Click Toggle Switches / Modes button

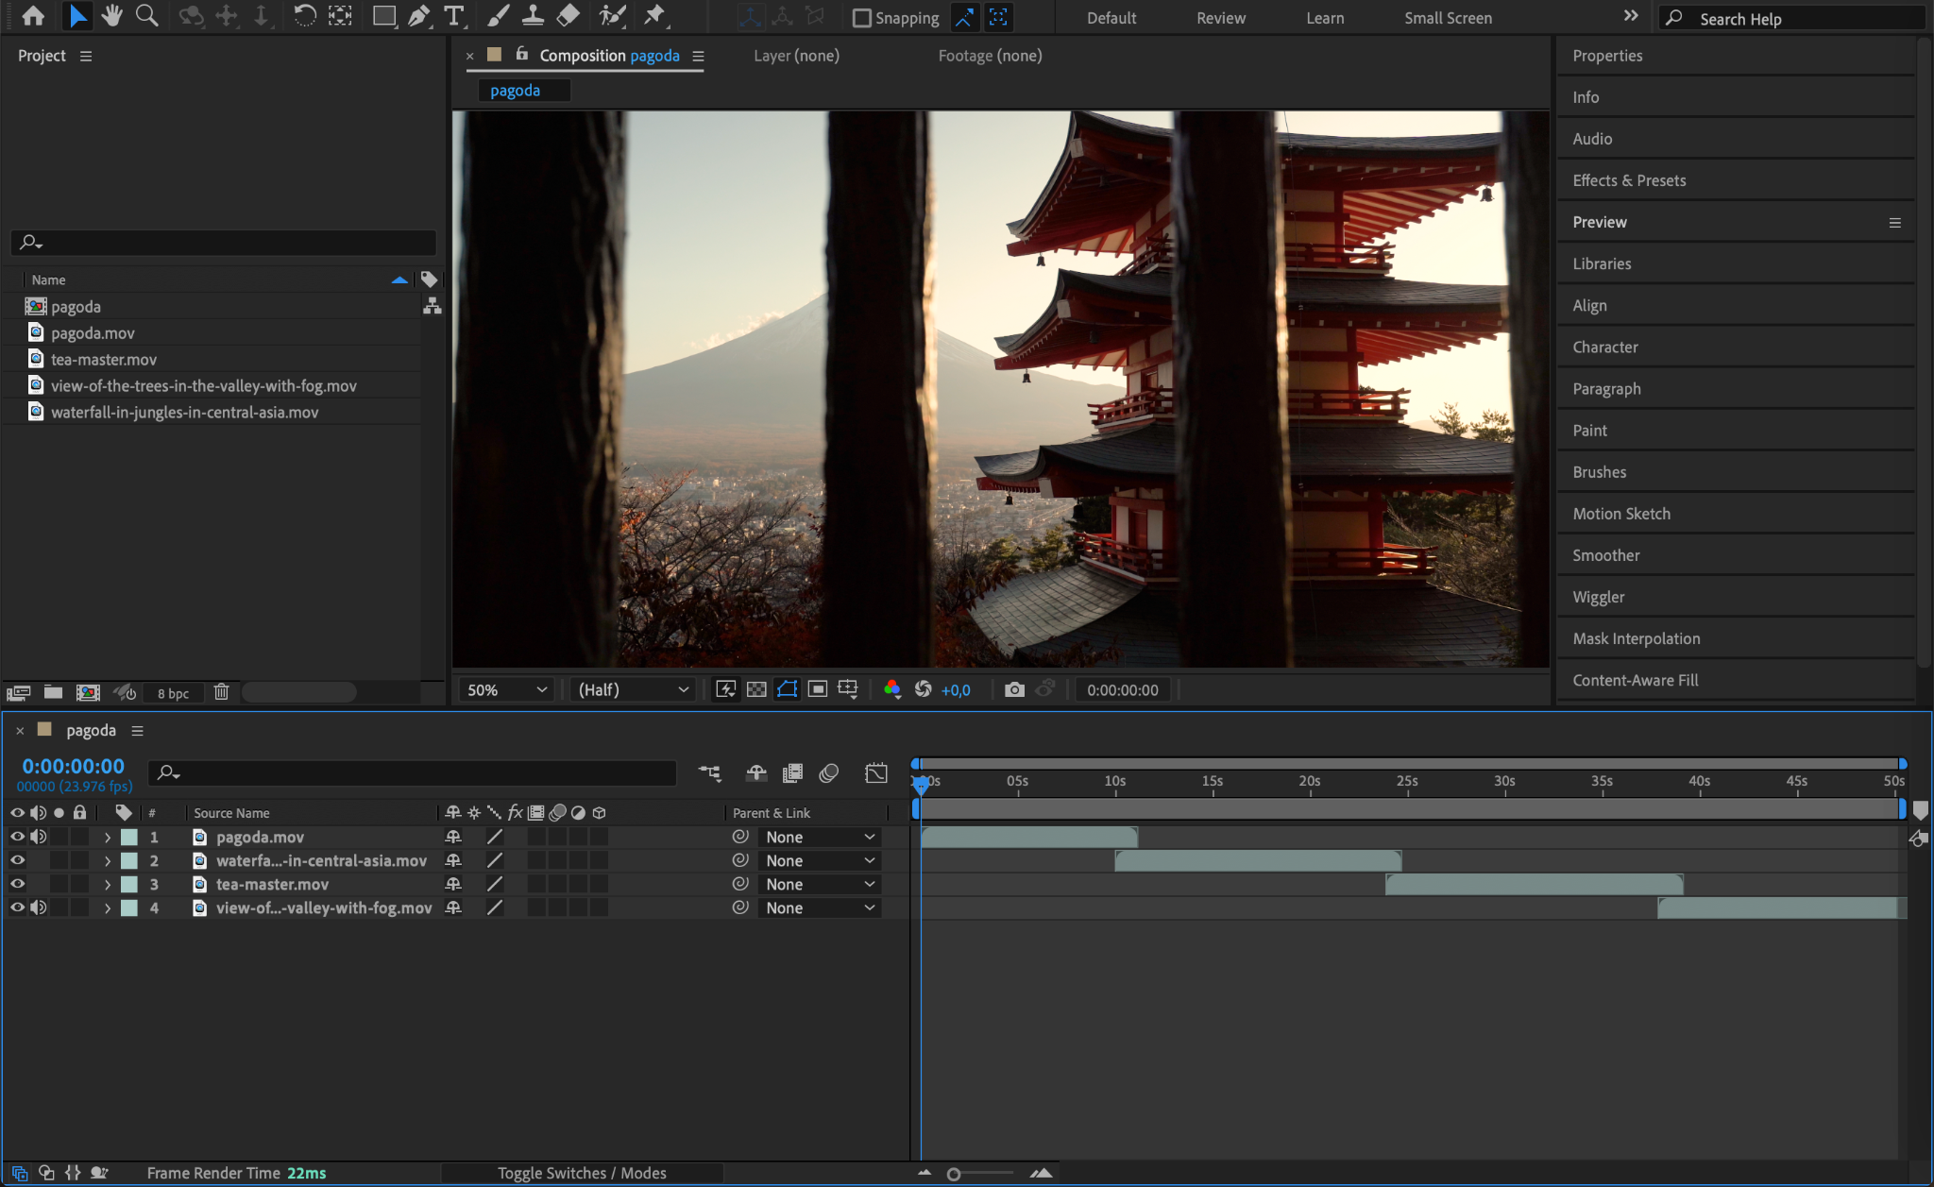coord(582,1173)
